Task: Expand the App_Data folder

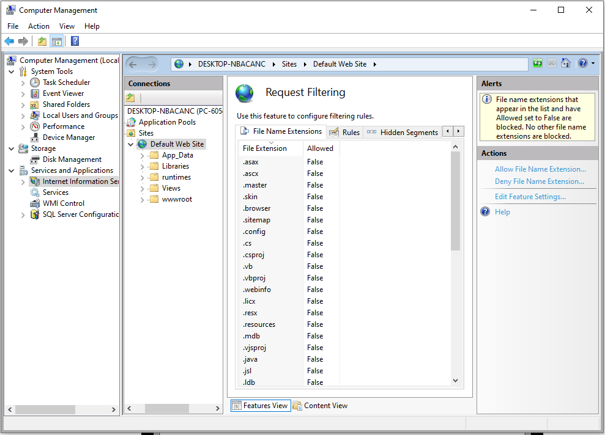Action: 143,156
